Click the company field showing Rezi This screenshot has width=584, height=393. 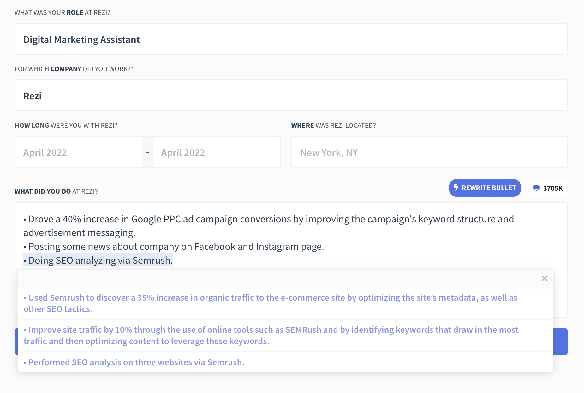tap(290, 96)
